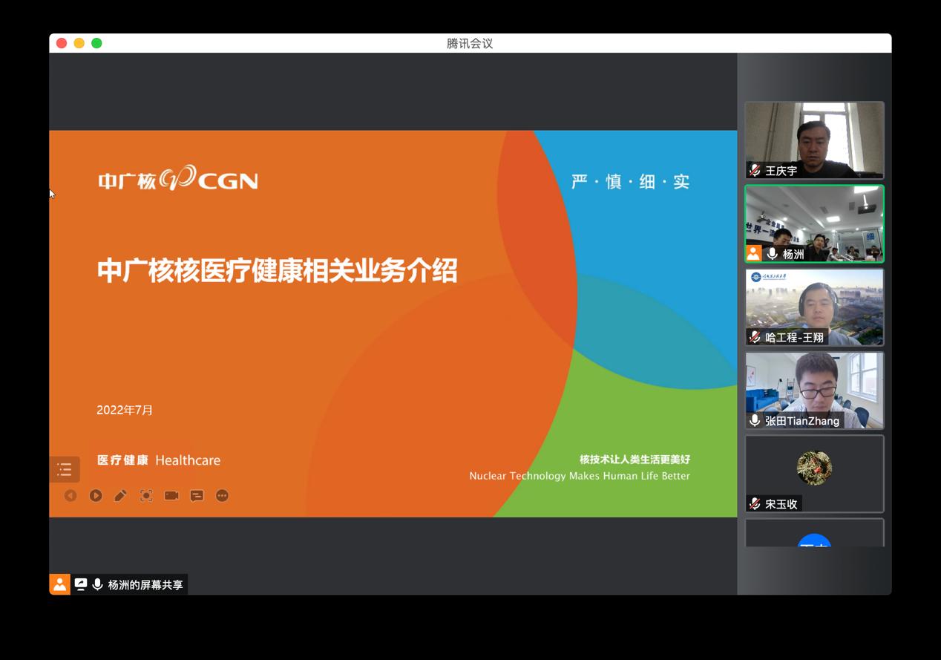
Task: Open the three-dot more options icon
Action: [x=222, y=495]
